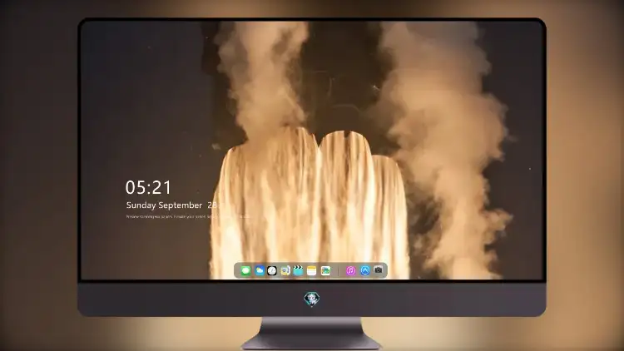Open the Weather app in dock
Image resolution: width=624 pixels, height=351 pixels.
pos(260,270)
